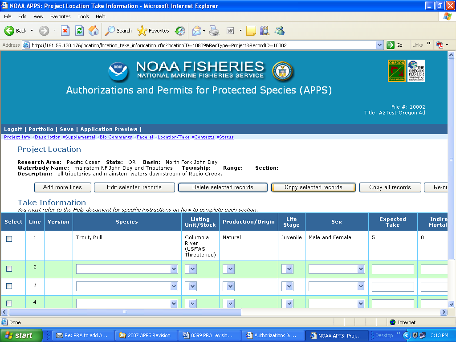Image resolution: width=456 pixels, height=342 pixels.
Task: Go to the Home page icon
Action: (x=94, y=31)
